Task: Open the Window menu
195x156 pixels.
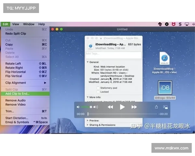Action: 29,24
